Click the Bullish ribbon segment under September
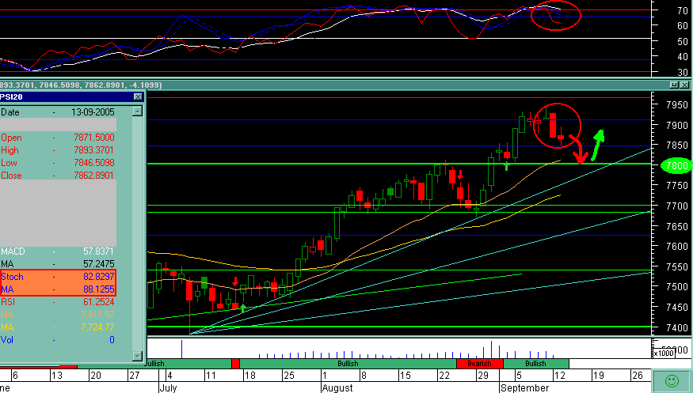 point(535,364)
